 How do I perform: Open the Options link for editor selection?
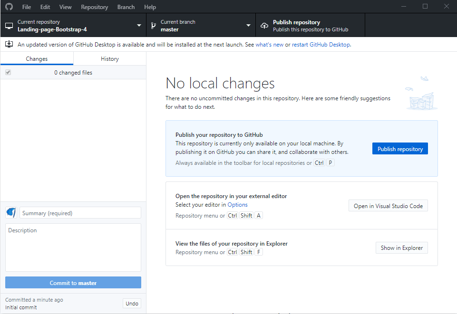(x=237, y=205)
